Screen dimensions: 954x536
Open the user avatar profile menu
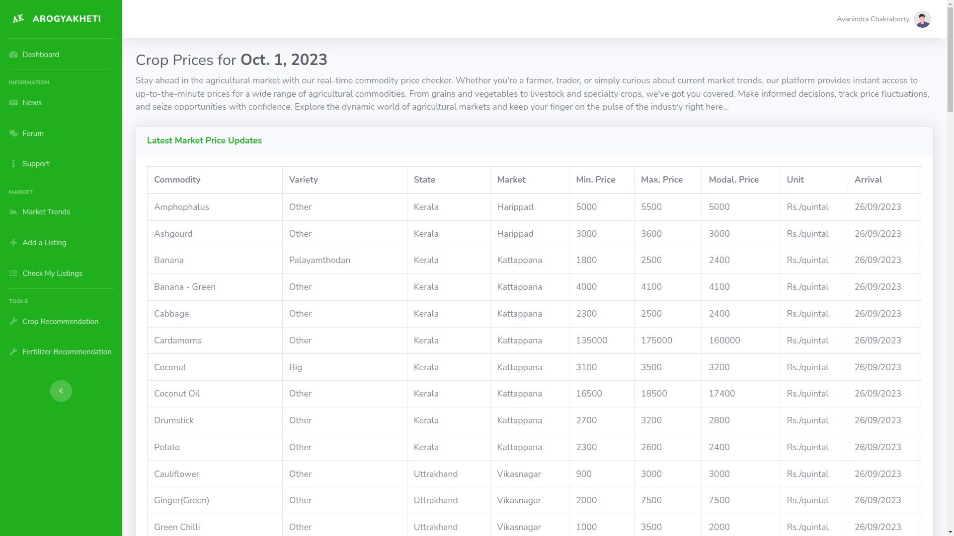point(922,19)
